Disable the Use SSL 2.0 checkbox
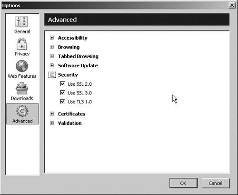Image resolution: width=238 pixels, height=195 pixels. [62, 84]
